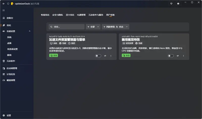Open 计划任务 page

tap(17, 74)
